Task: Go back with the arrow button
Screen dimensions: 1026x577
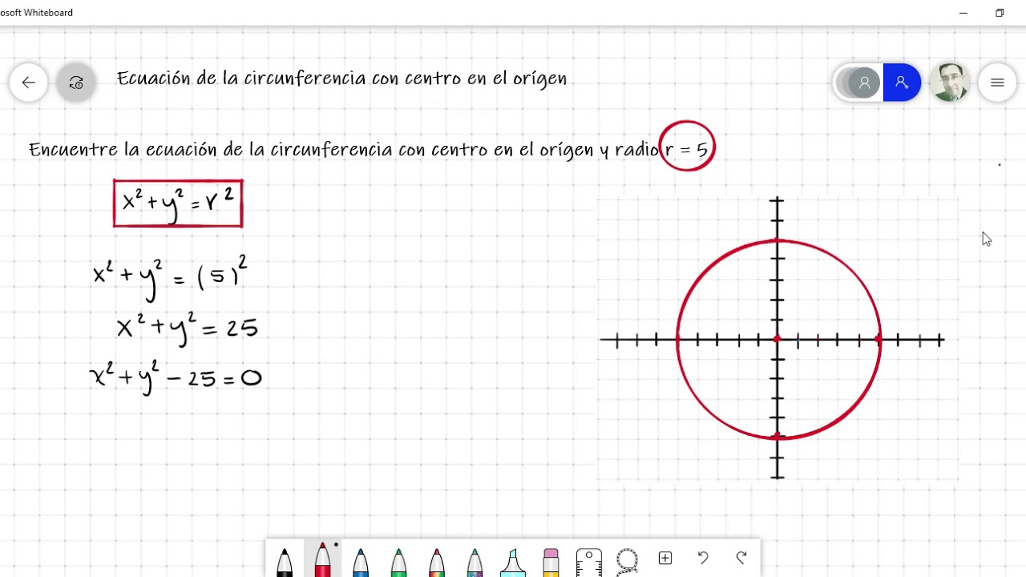Action: click(x=29, y=83)
